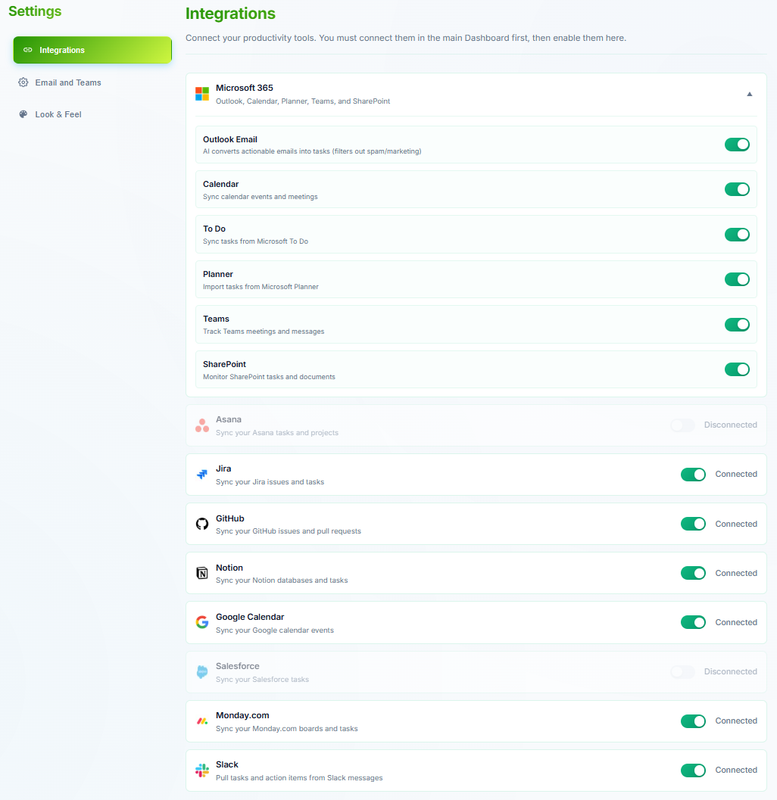Turn off the Monday.com toggle
This screenshot has width=777, height=800.
point(693,721)
